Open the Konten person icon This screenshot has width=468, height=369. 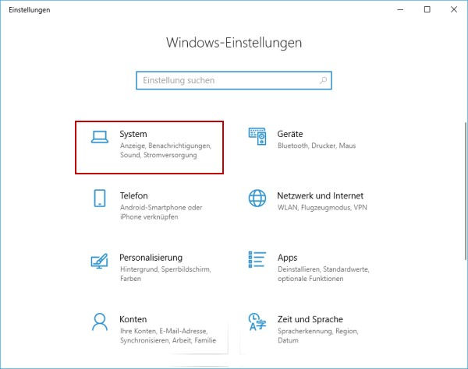(99, 322)
